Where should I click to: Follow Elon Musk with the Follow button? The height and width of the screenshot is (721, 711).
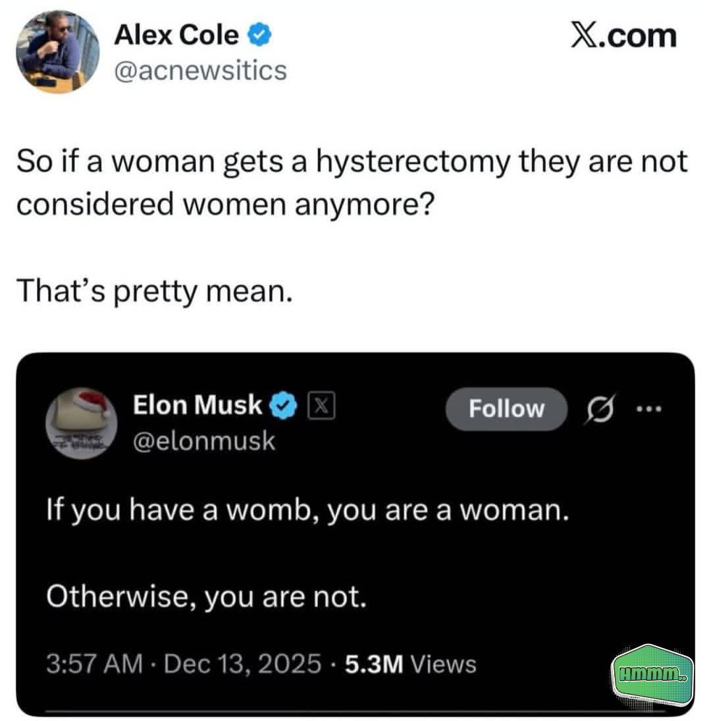[x=506, y=409]
